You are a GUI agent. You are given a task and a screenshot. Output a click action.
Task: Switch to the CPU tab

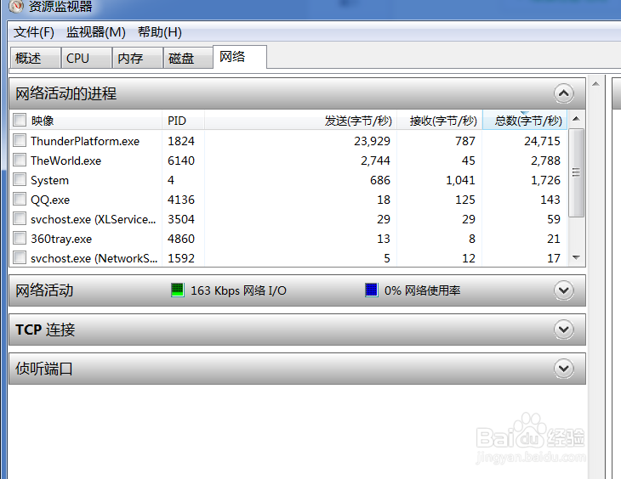[x=86, y=58]
